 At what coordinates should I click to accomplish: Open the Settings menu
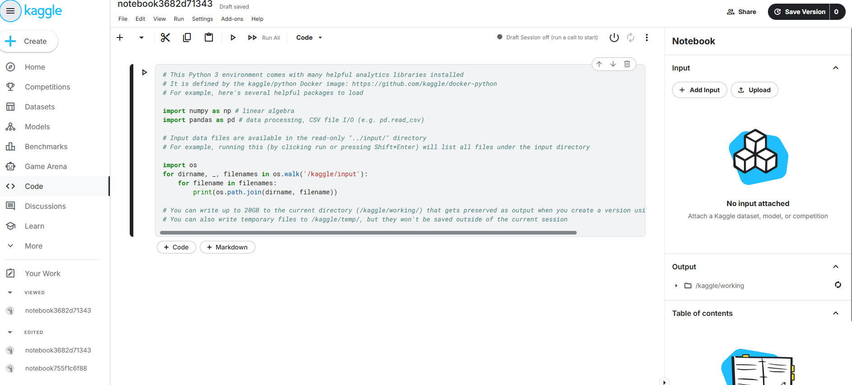[x=202, y=19]
